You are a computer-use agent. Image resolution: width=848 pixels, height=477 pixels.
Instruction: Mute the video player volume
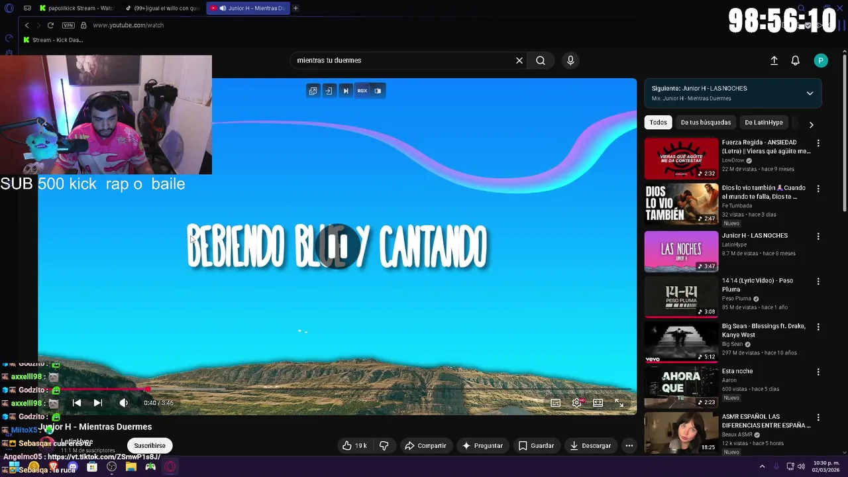click(123, 402)
